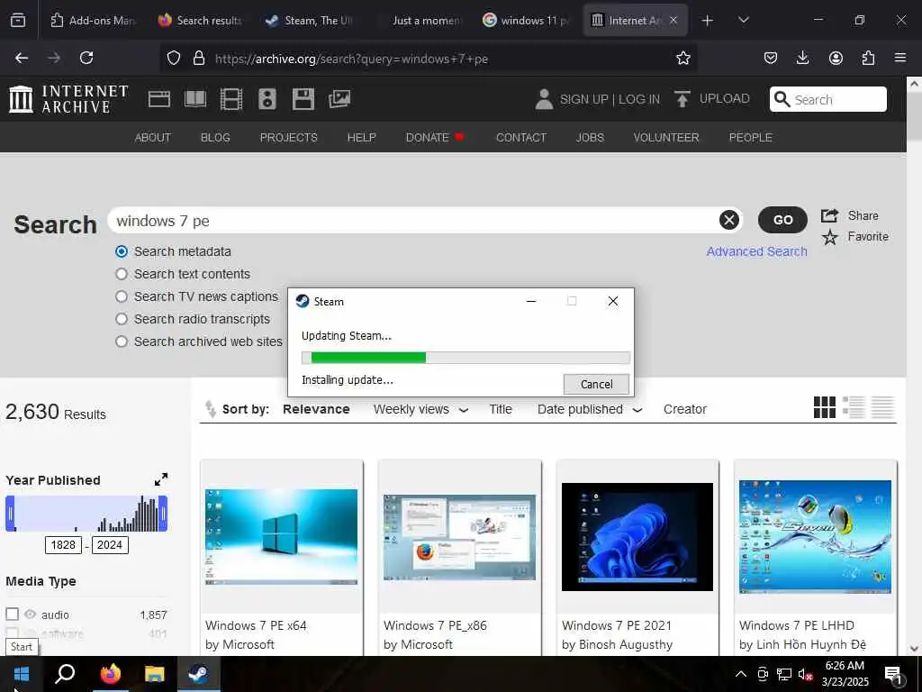Open Firefox downloads panel

pos(802,58)
